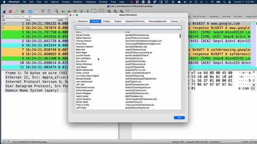Select packet 11 in the packet list
The image size is (257, 144).
[35, 67]
